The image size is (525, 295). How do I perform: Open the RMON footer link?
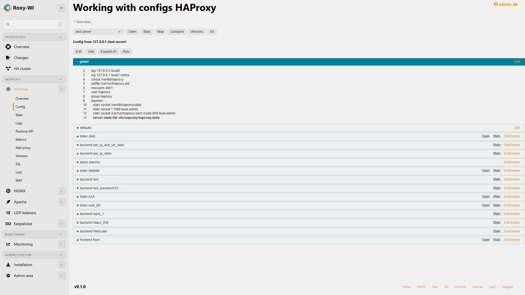pyautogui.click(x=421, y=287)
